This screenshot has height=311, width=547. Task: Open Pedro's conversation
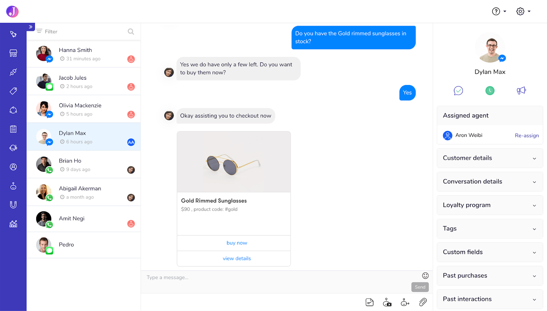click(84, 245)
